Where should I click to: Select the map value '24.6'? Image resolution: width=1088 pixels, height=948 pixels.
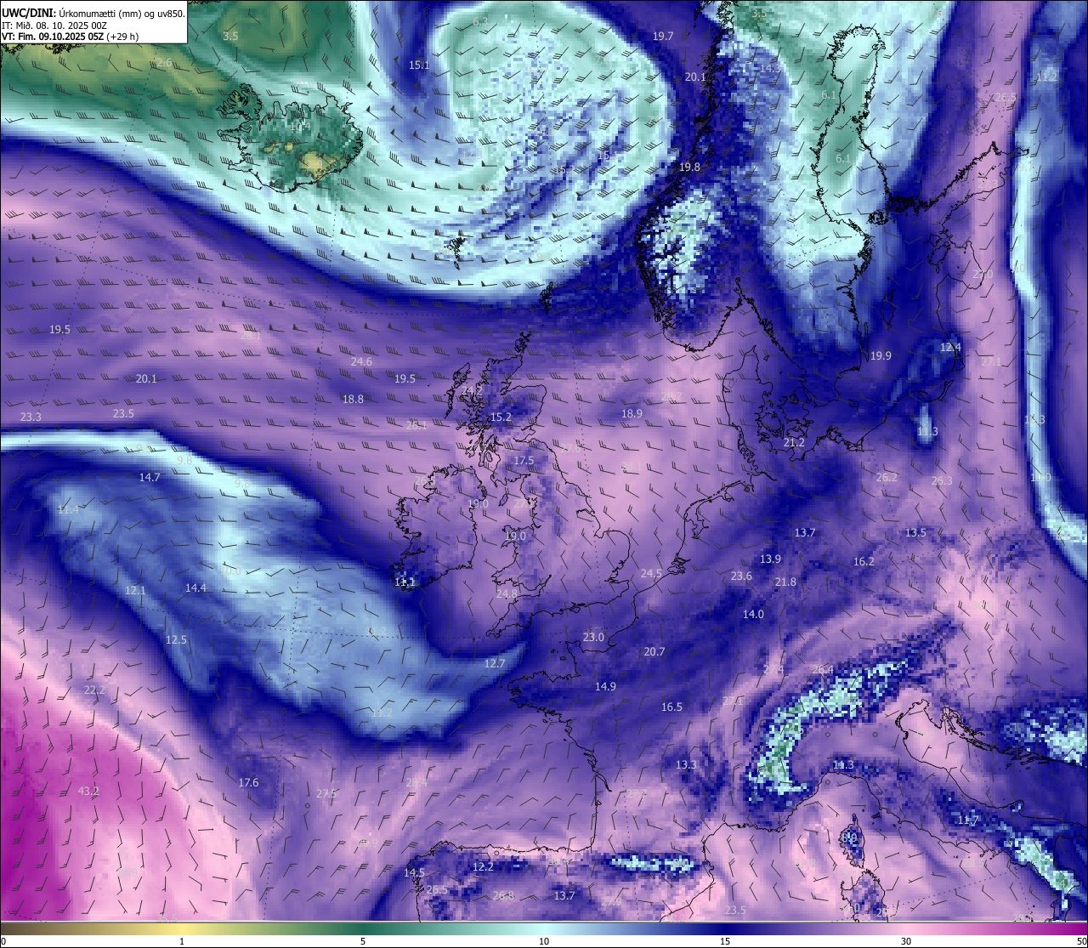click(361, 361)
